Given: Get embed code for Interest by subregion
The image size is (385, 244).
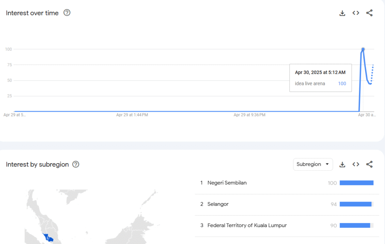Looking at the screenshot, I should click(x=356, y=164).
